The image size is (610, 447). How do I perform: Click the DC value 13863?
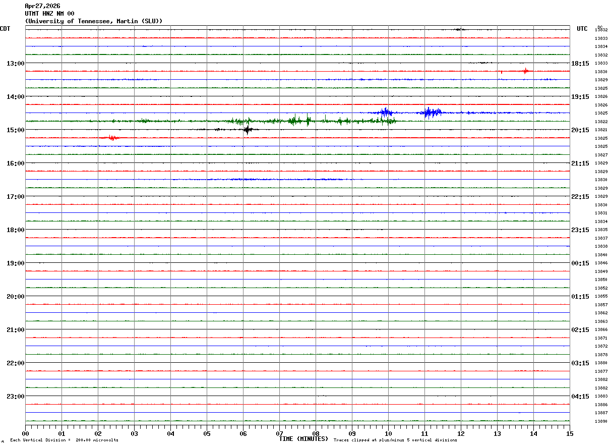click(x=601, y=321)
